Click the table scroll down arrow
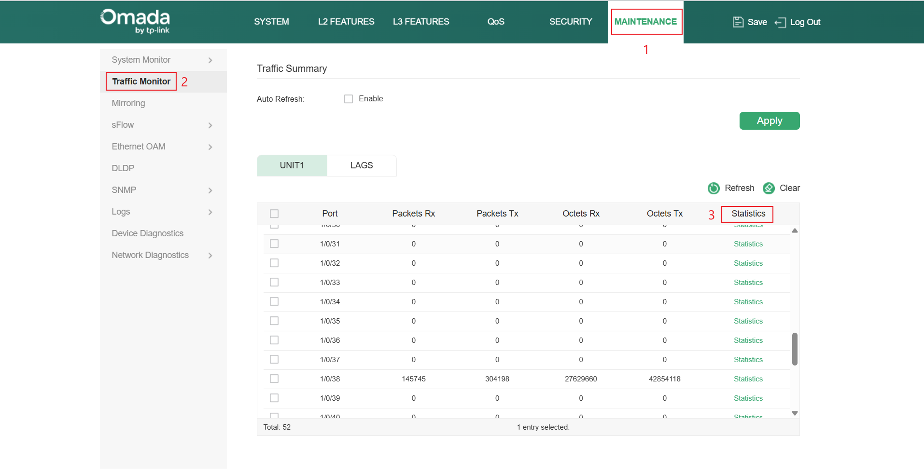This screenshot has width=924, height=474. (x=795, y=414)
